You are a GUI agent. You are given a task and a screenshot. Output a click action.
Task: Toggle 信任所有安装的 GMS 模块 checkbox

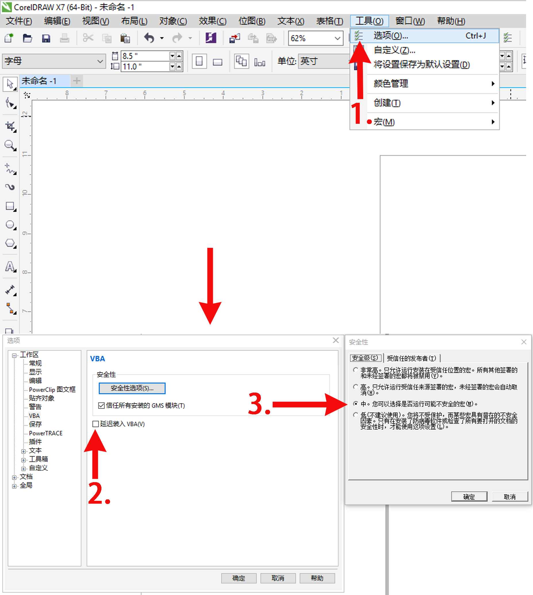(101, 405)
